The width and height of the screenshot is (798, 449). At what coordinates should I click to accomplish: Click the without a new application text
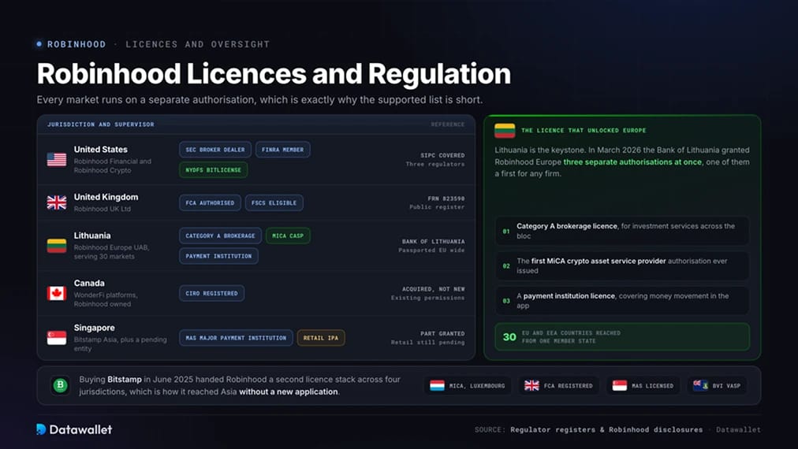pyautogui.click(x=288, y=392)
